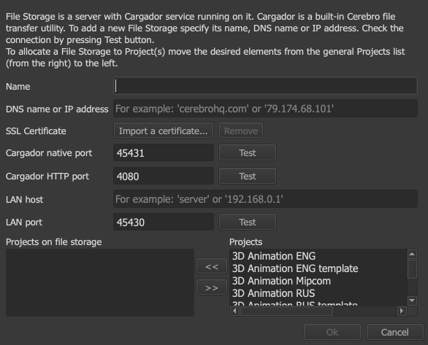Click the LAN host input field
428x345 pixels.
point(265,199)
